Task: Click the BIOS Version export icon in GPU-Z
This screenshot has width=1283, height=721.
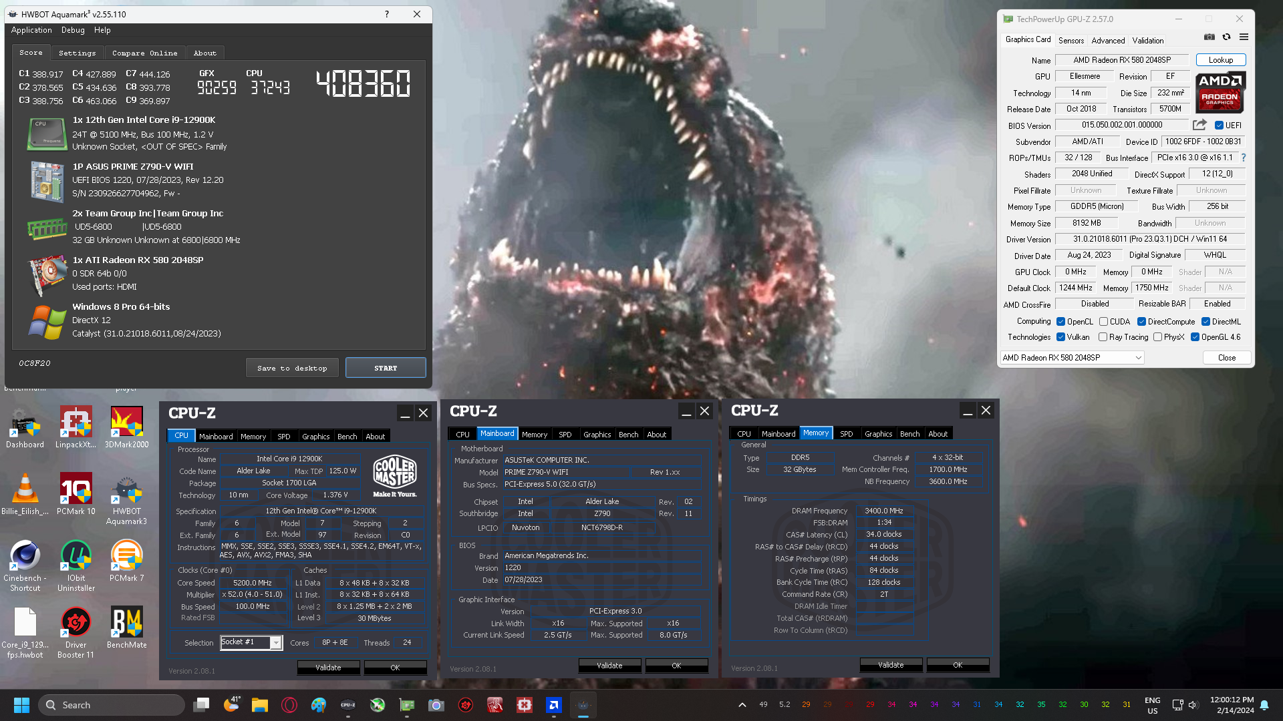Action: coord(1199,125)
